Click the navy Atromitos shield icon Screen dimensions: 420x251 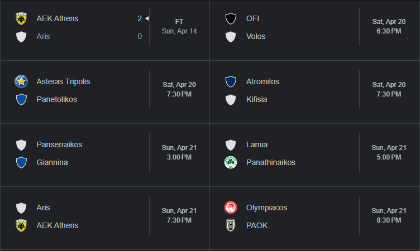pyautogui.click(x=231, y=81)
